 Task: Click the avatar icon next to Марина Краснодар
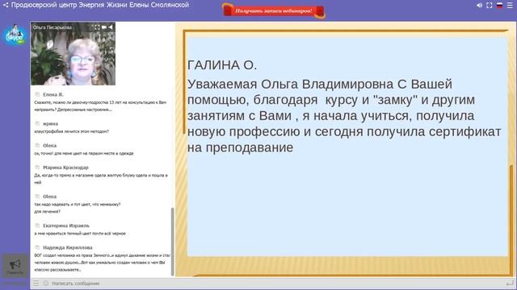pyautogui.click(x=37, y=168)
